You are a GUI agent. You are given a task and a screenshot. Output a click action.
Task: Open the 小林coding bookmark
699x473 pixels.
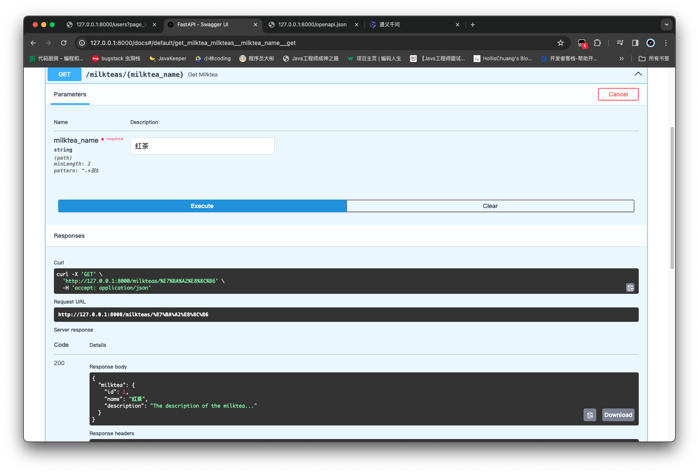click(213, 59)
